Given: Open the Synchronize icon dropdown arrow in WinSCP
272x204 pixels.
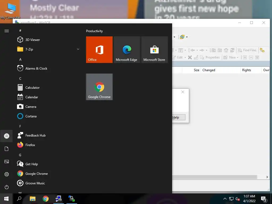Looking at the screenshot, I should click(187, 37).
